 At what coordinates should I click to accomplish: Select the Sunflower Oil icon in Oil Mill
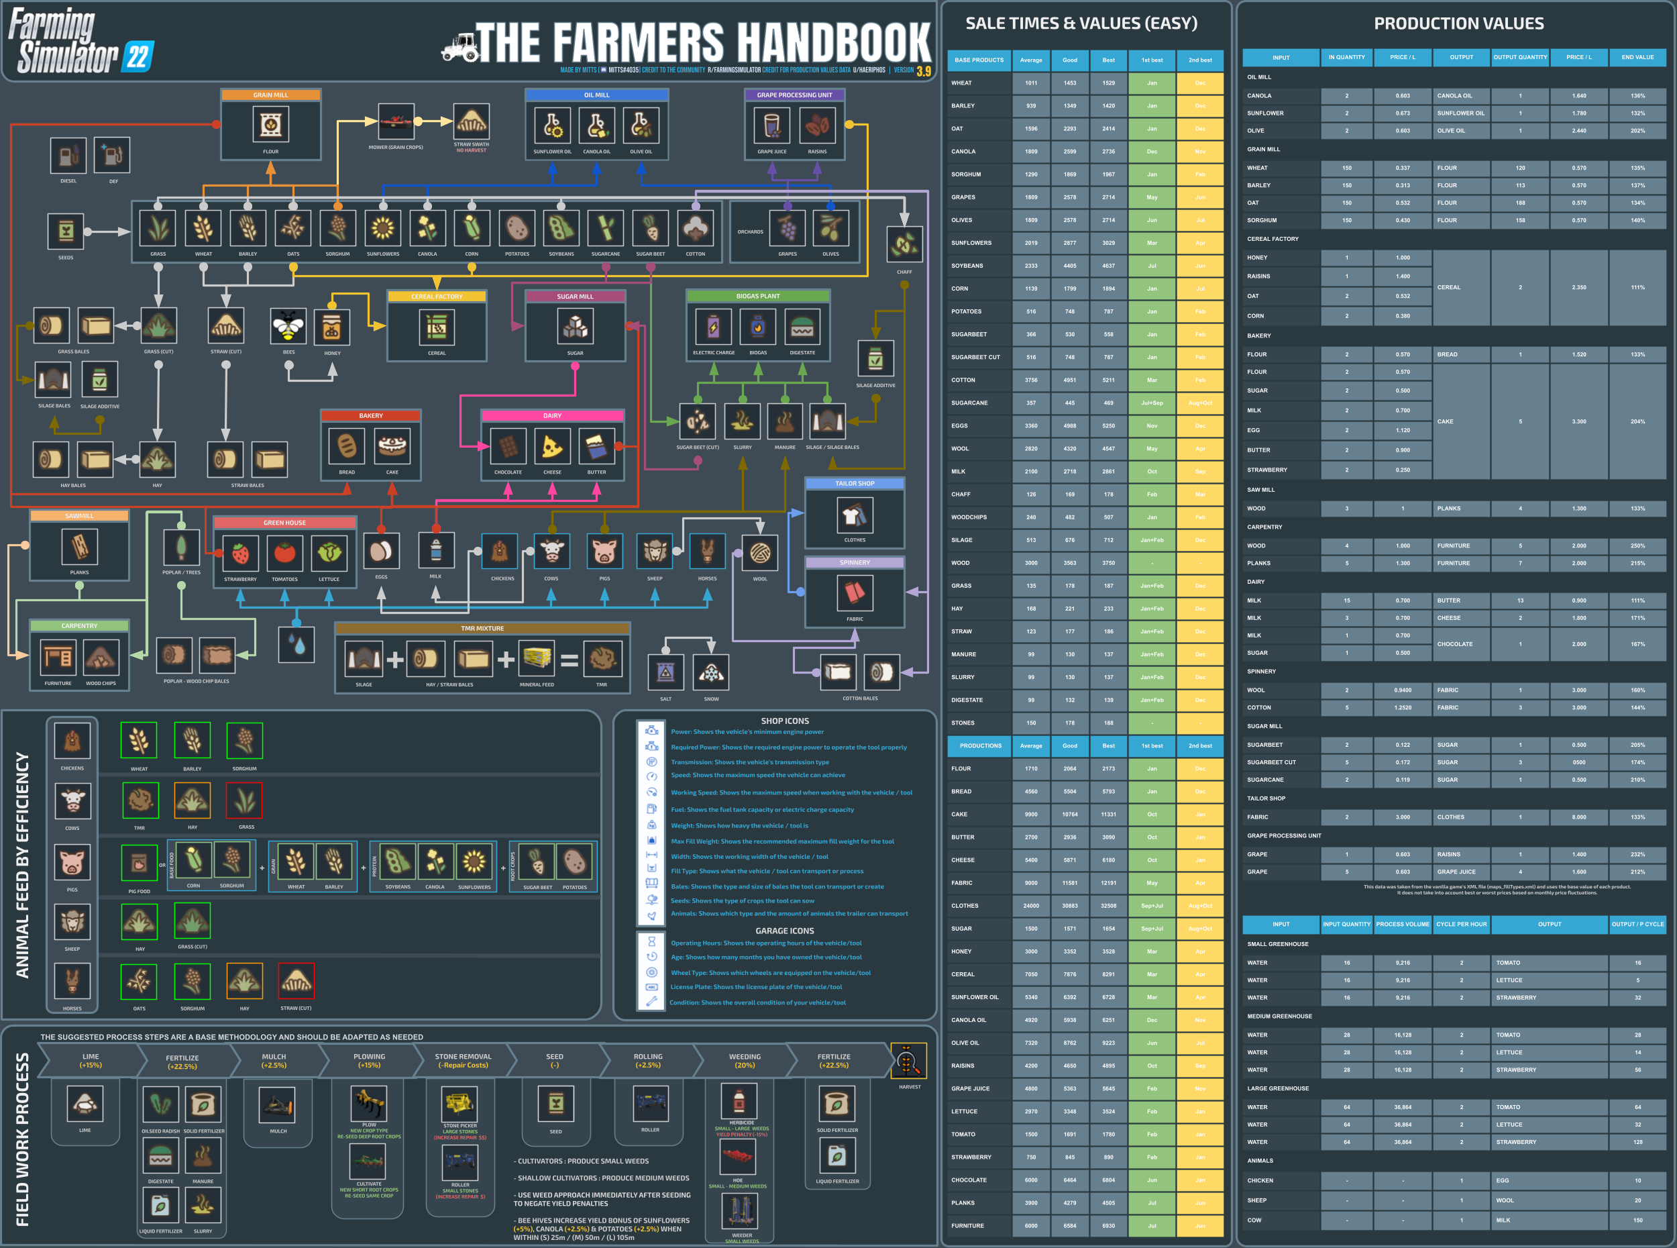point(552,125)
